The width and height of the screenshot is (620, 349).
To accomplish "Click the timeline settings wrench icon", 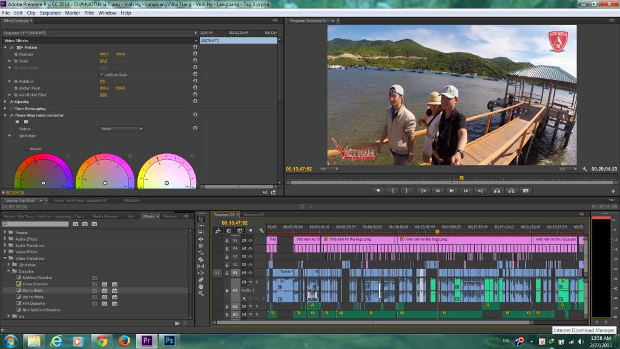I will (x=262, y=230).
